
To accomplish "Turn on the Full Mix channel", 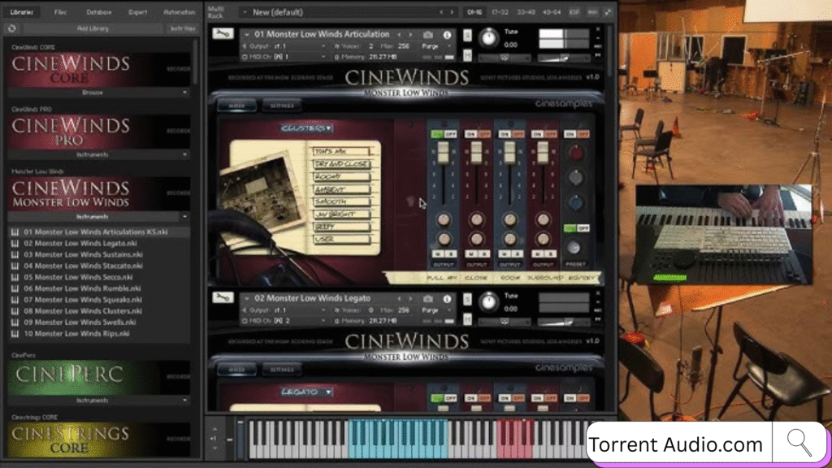I will (x=436, y=133).
